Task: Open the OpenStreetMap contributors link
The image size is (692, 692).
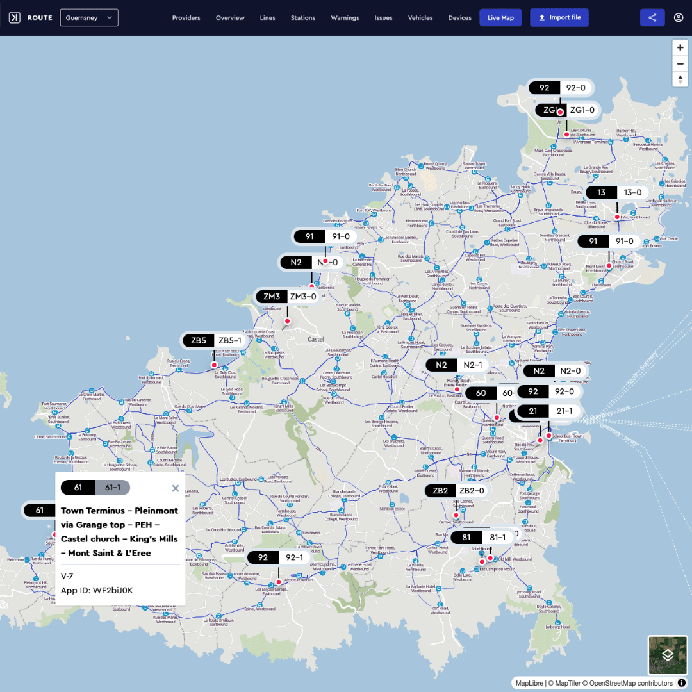Action: (630, 683)
